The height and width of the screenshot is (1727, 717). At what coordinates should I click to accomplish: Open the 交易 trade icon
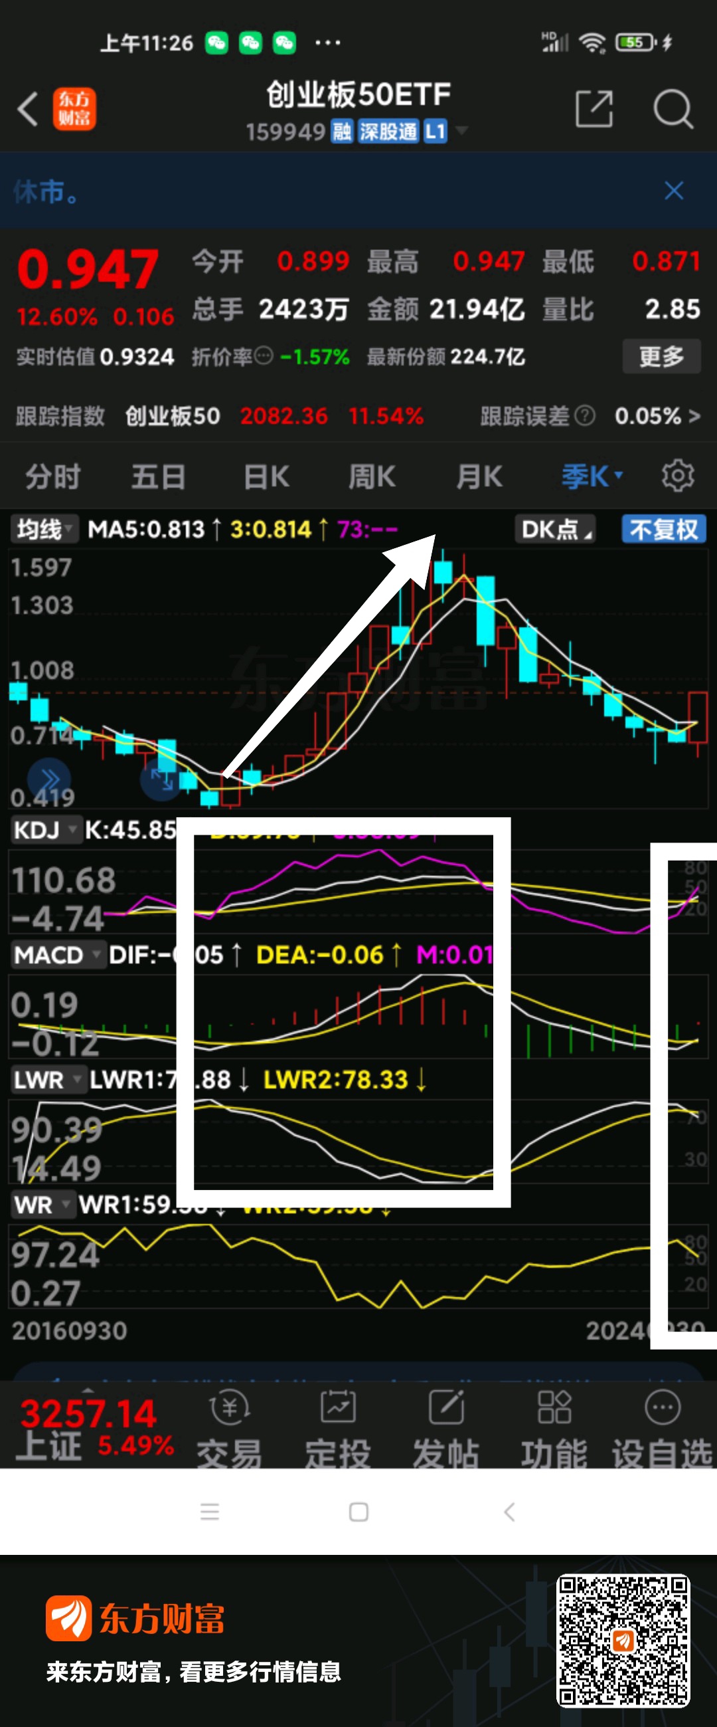coord(229,1406)
